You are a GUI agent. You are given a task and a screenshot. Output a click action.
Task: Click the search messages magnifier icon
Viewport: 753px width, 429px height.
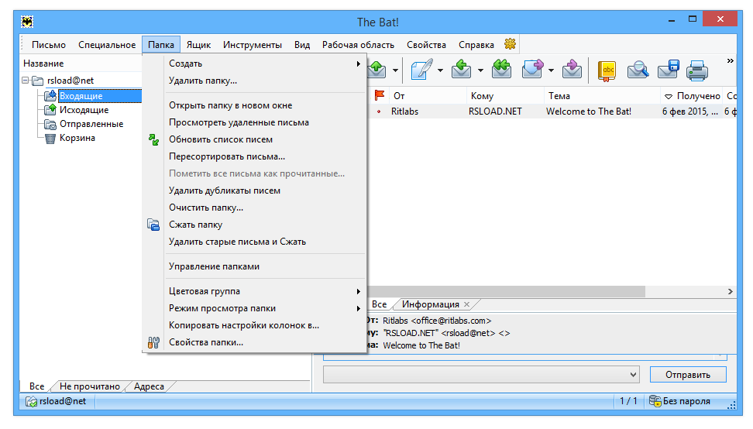[638, 70]
